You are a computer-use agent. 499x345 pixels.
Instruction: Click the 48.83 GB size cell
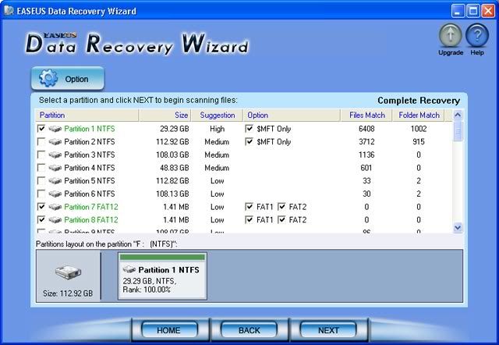pos(175,168)
